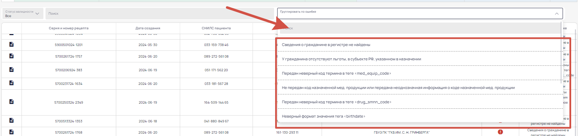This screenshot has height=136, width=578.
Task: Click date 2024-05-30 in row 5900501024-1201
Action: pyautogui.click(x=148, y=45)
